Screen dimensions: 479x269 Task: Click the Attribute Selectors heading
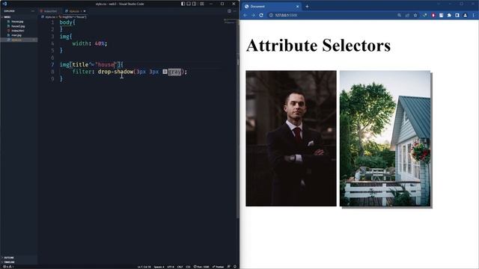point(318,46)
